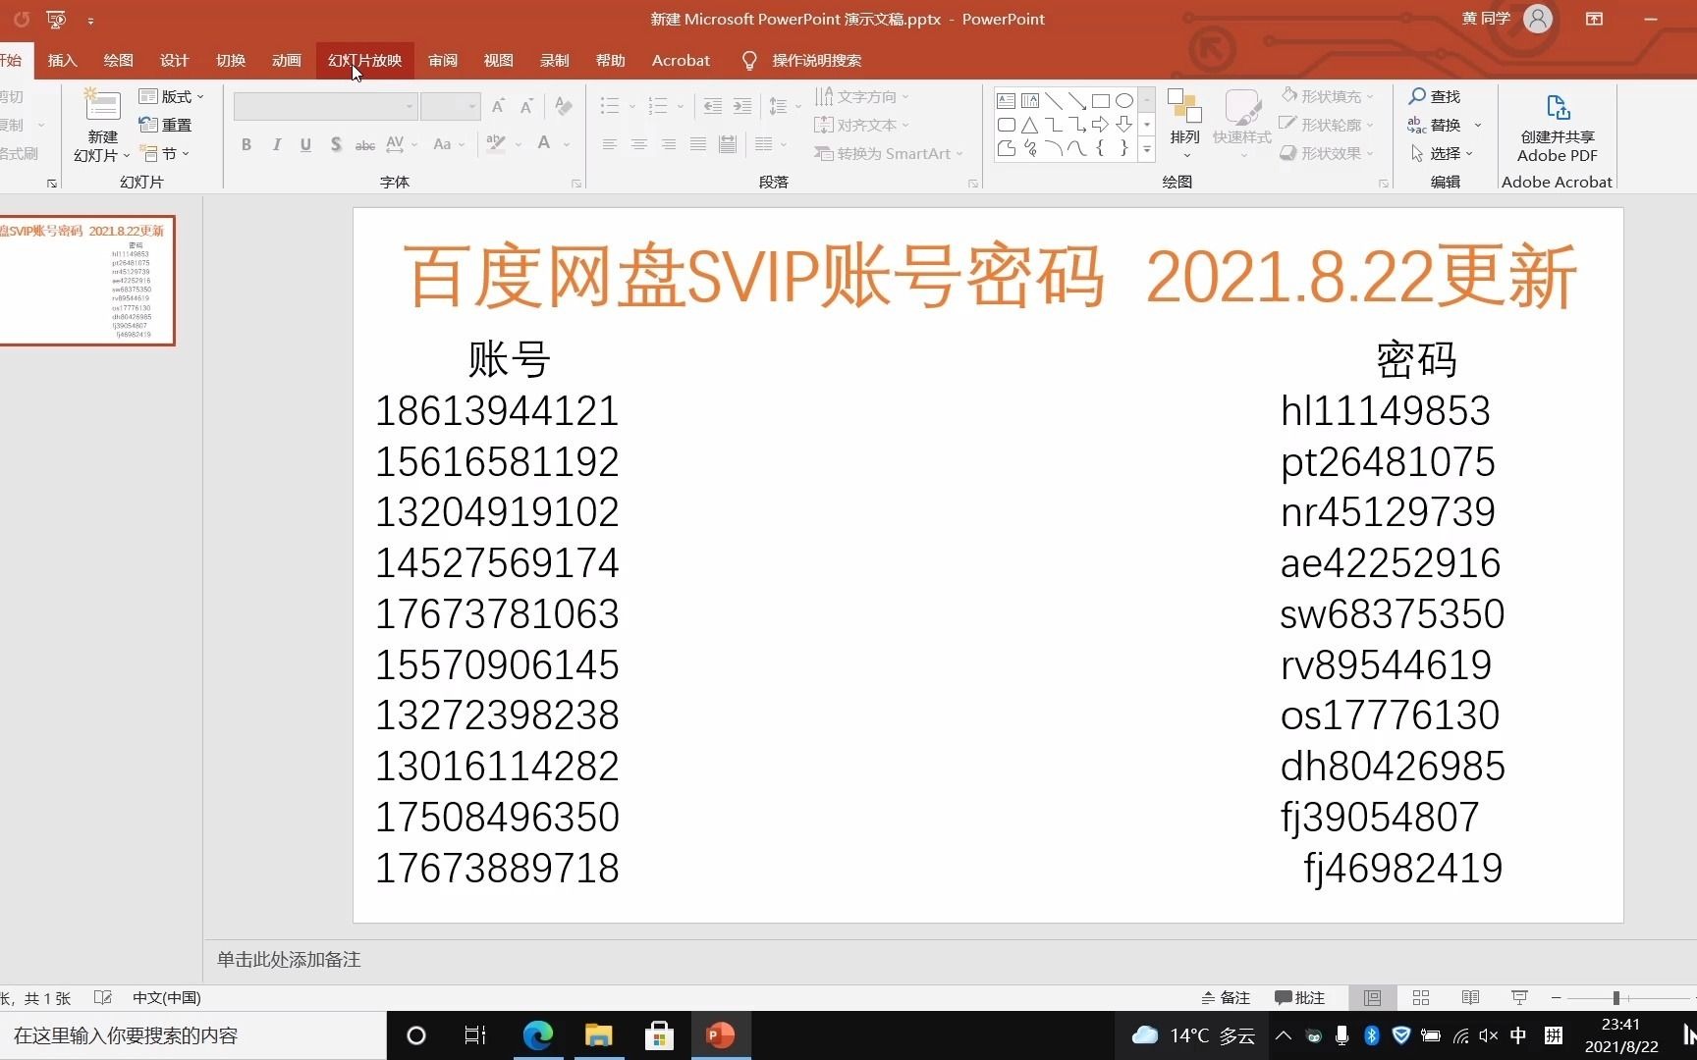Screen dimensions: 1697x1060
Task: Open File Explorer from taskbar
Action: pyautogui.click(x=598, y=1035)
